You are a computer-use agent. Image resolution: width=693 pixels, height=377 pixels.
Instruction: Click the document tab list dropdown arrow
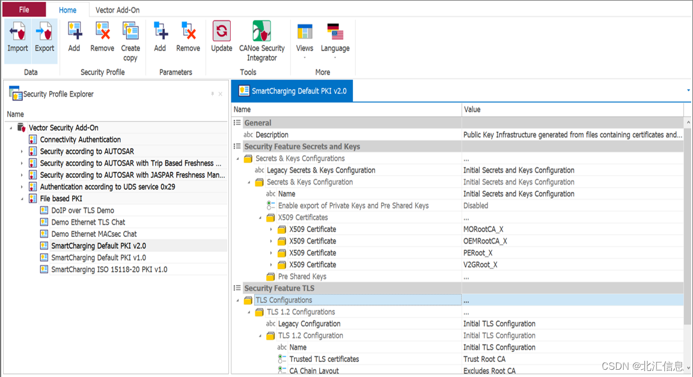tap(688, 90)
